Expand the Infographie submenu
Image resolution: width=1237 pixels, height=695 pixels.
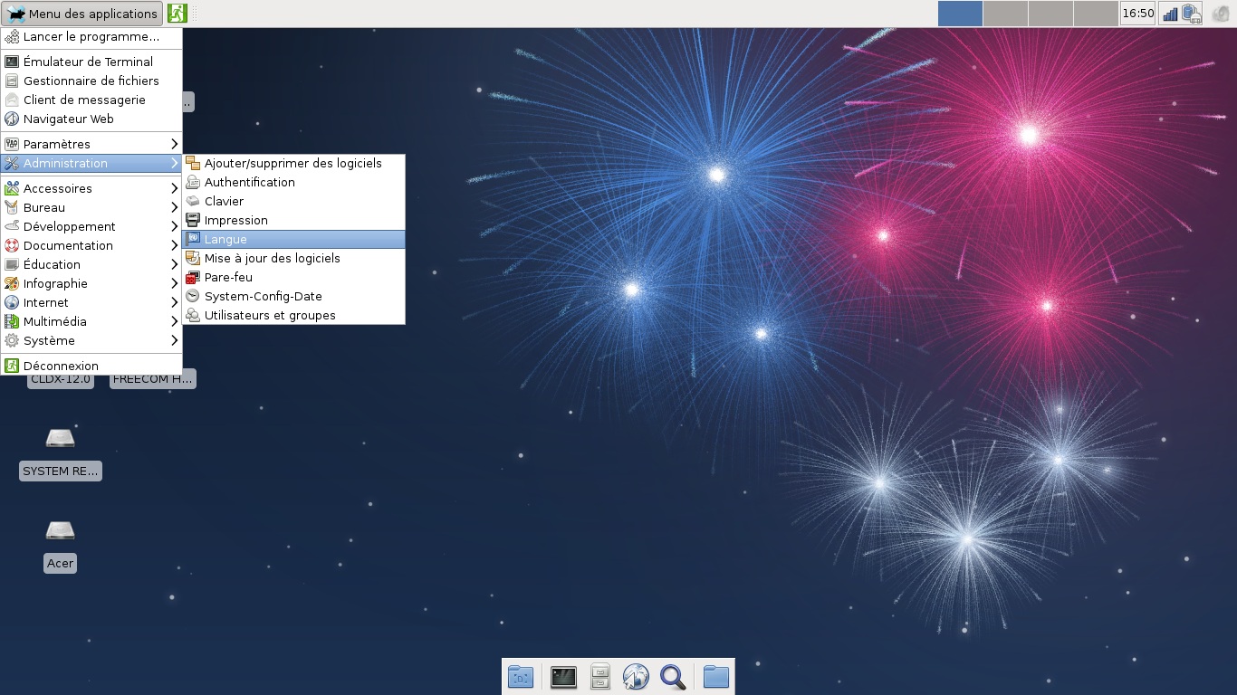(x=91, y=283)
